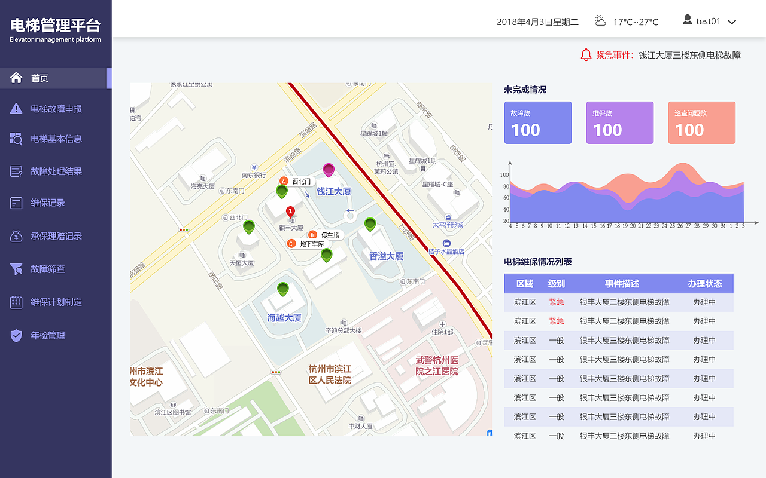This screenshot has height=478, width=766.
Task: Click the pink pin near 钱江大厦
Action: [328, 170]
